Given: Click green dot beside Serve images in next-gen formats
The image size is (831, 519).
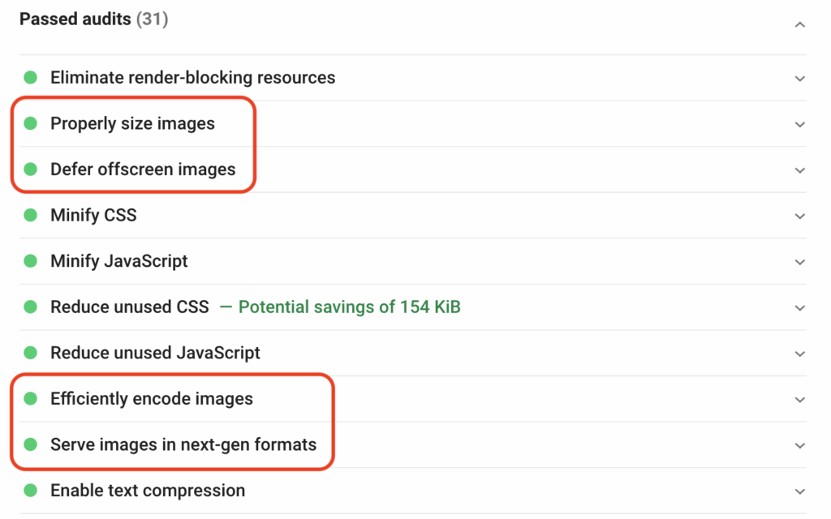Looking at the screenshot, I should [31, 444].
